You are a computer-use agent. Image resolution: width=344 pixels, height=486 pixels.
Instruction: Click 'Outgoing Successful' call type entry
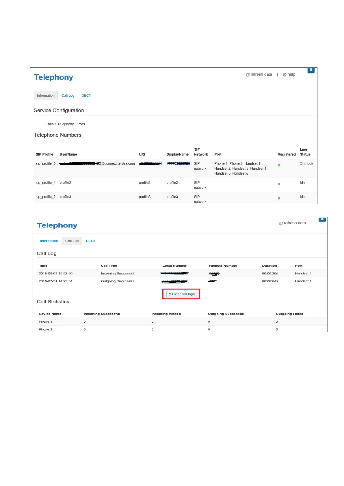click(x=118, y=281)
